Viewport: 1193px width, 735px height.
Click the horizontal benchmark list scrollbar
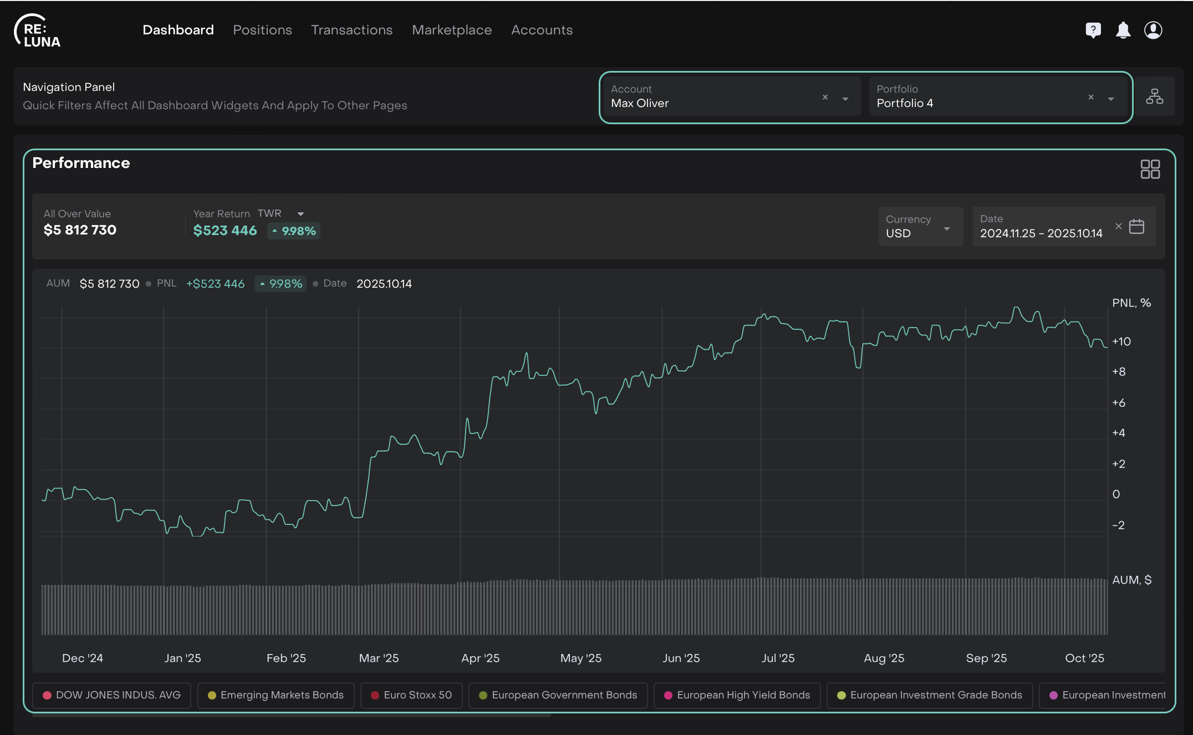291,716
